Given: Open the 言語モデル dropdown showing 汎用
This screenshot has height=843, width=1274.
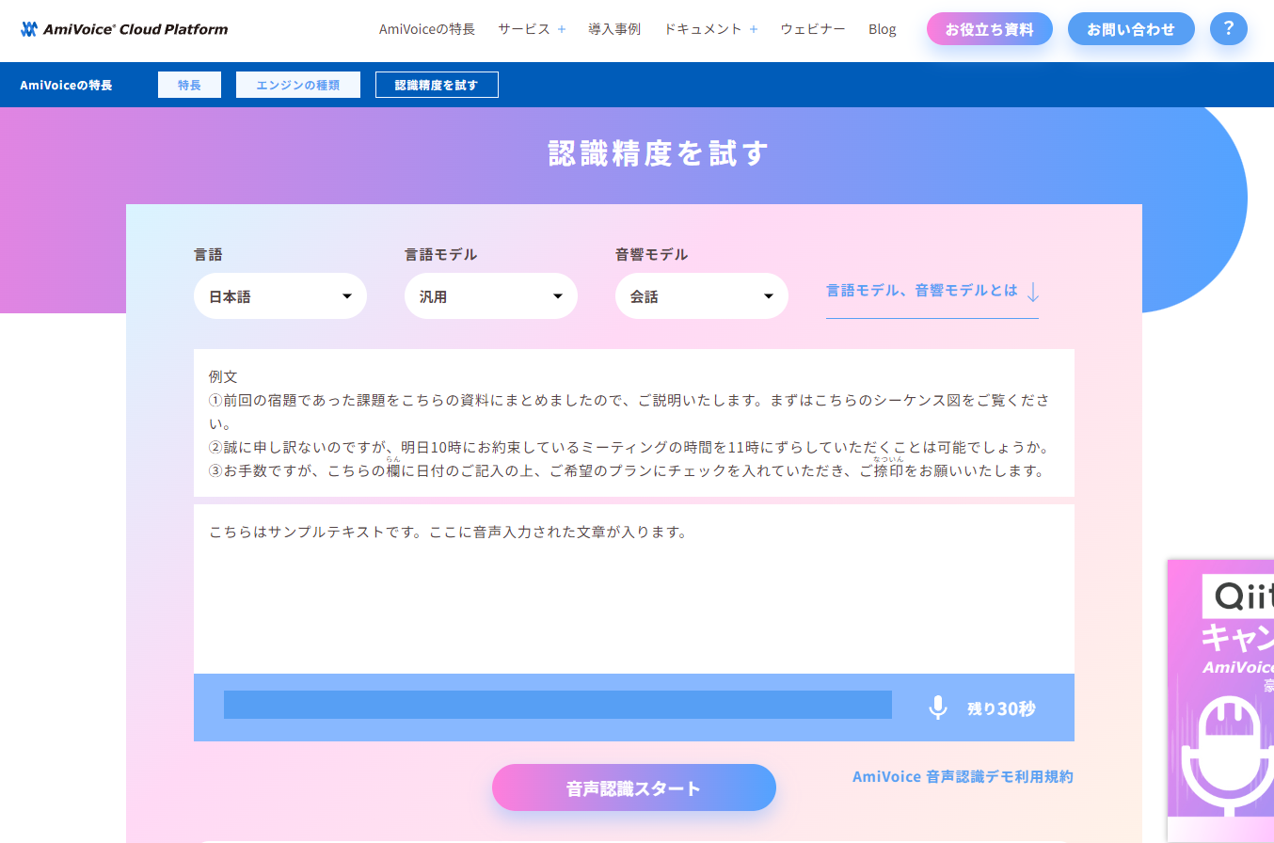Looking at the screenshot, I should click(491, 295).
